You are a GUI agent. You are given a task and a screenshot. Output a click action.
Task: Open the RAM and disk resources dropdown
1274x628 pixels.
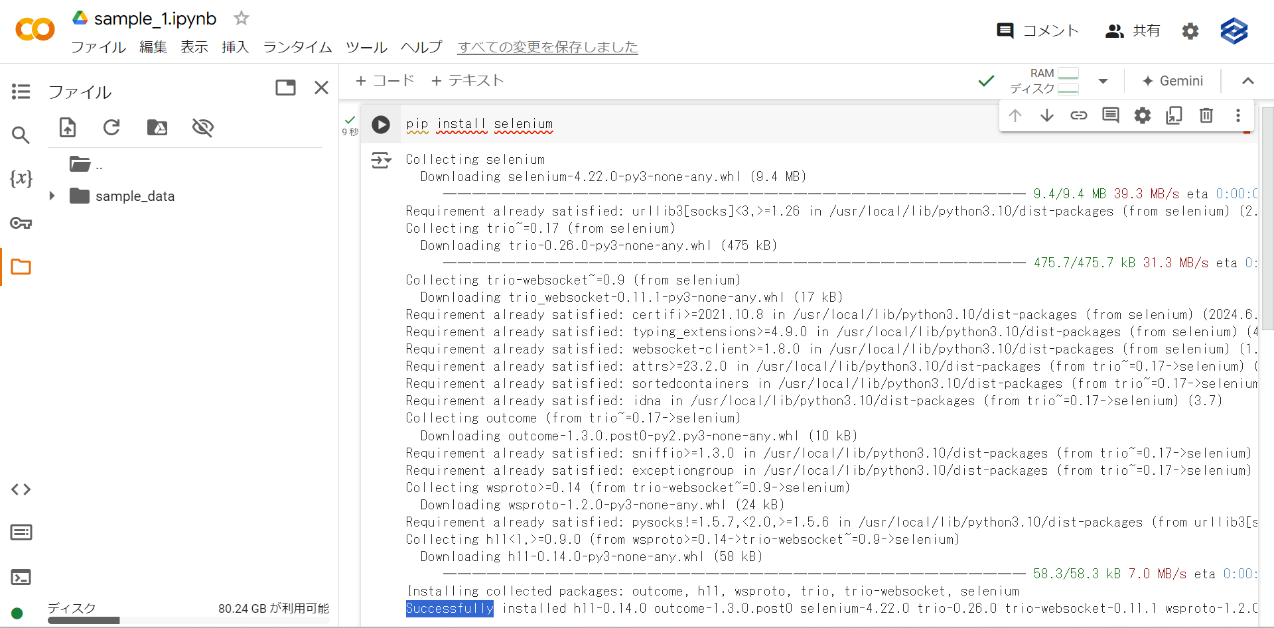coord(1103,80)
